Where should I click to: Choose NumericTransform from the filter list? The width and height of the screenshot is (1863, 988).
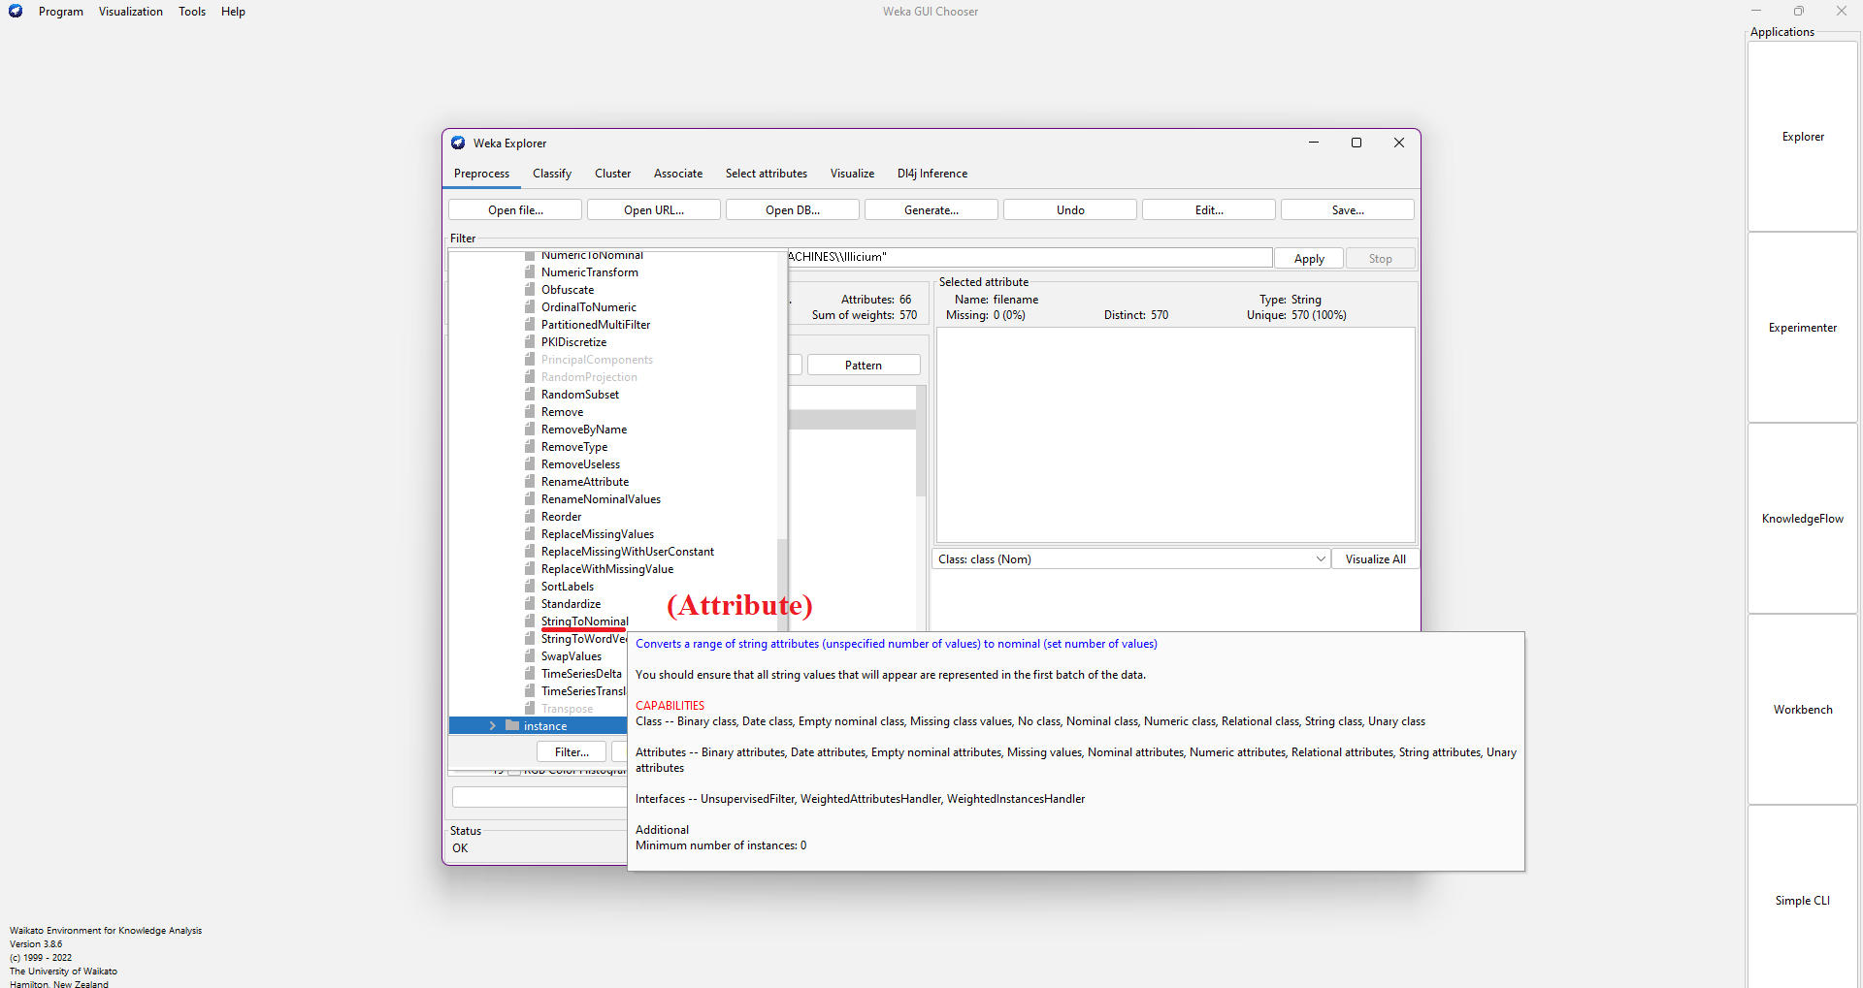[x=589, y=272]
